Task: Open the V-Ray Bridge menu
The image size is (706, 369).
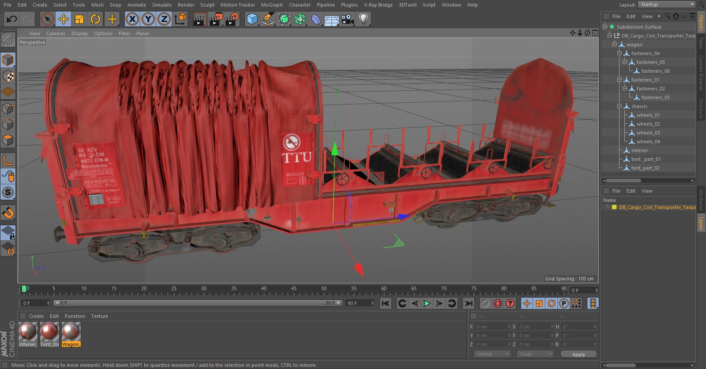Action: click(x=378, y=5)
